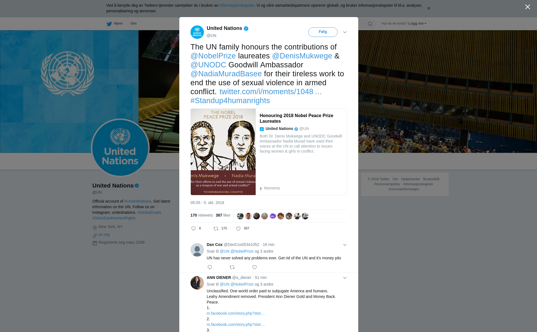The width and height of the screenshot is (537, 332).
Task: Close the tweet overlay with the X
Action: point(527,7)
